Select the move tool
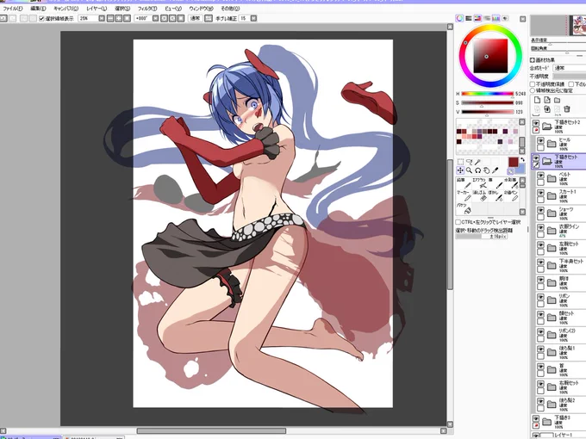The height and width of the screenshot is (439, 586). 460,170
